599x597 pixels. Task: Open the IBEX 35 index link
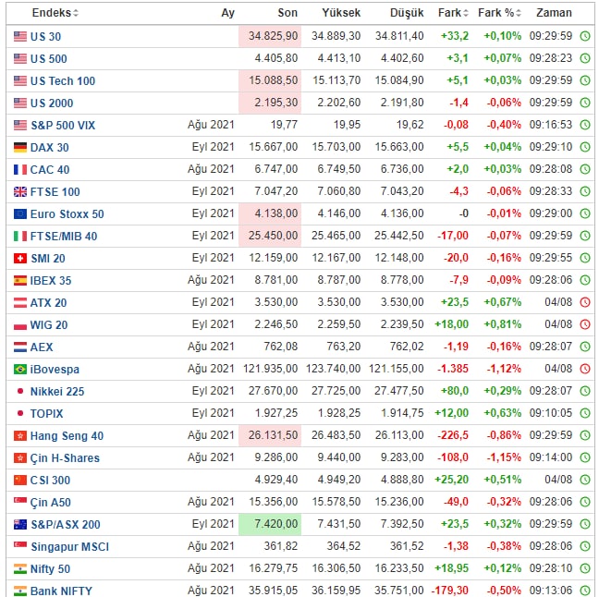coord(51,280)
